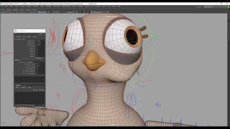Viewport: 230px width, 129px height.
Task: Open the Deform menu
Action: tap(87, 6)
